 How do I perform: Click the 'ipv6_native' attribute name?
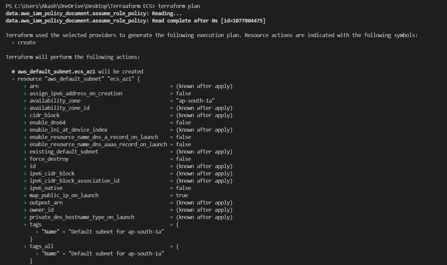click(x=46, y=188)
